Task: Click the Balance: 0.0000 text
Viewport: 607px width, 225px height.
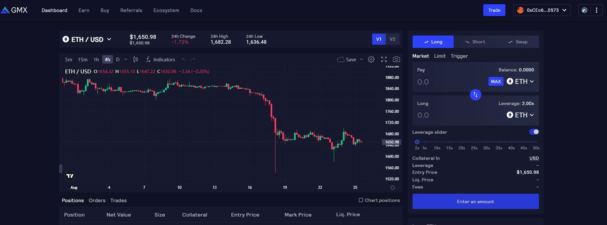Action: pos(516,70)
